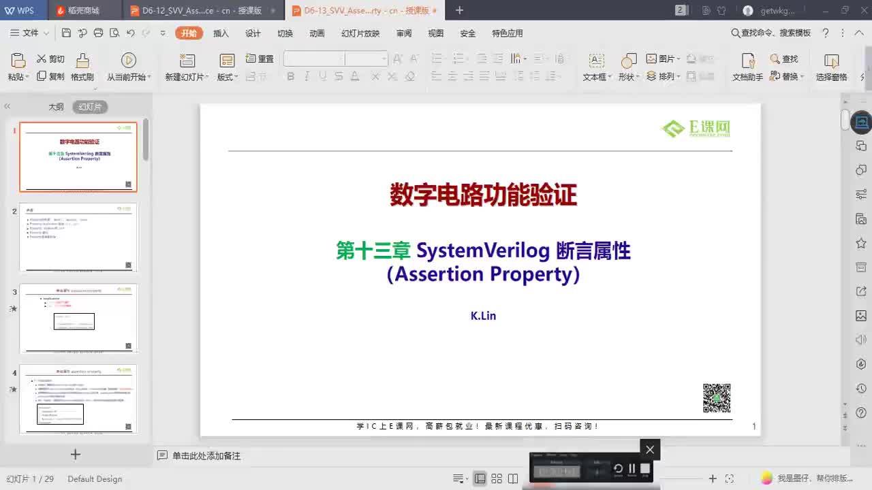Click the Find 查找 tool
The width and height of the screenshot is (872, 490).
click(784, 59)
